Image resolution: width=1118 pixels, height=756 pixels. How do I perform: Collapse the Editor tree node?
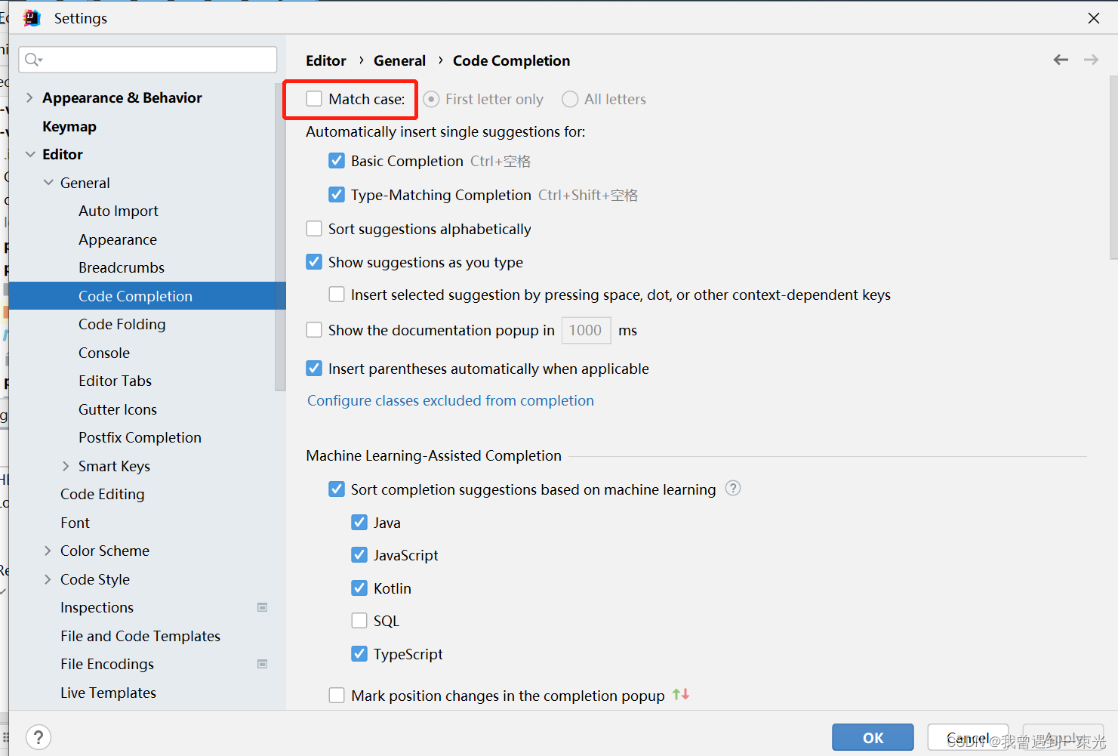tap(30, 154)
